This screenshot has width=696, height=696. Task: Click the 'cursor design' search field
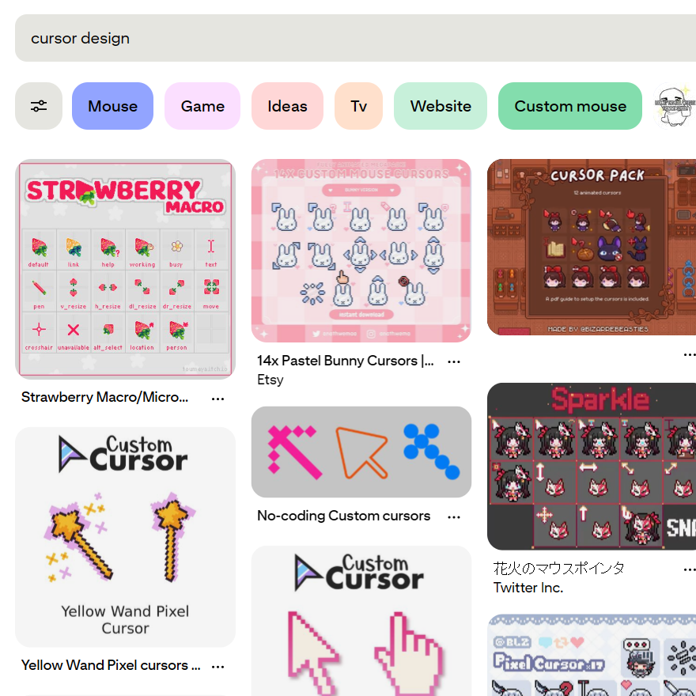click(356, 38)
